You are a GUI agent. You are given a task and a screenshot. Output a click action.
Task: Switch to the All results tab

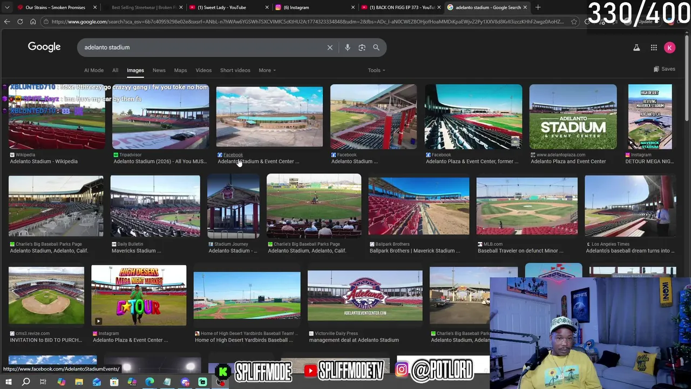115,70
